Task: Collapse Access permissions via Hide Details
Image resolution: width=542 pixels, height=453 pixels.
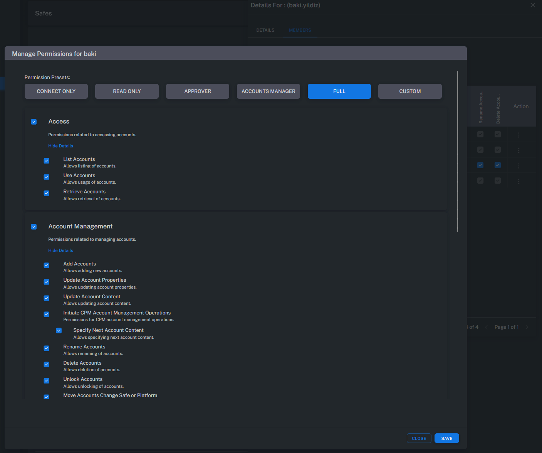Action: click(60, 145)
